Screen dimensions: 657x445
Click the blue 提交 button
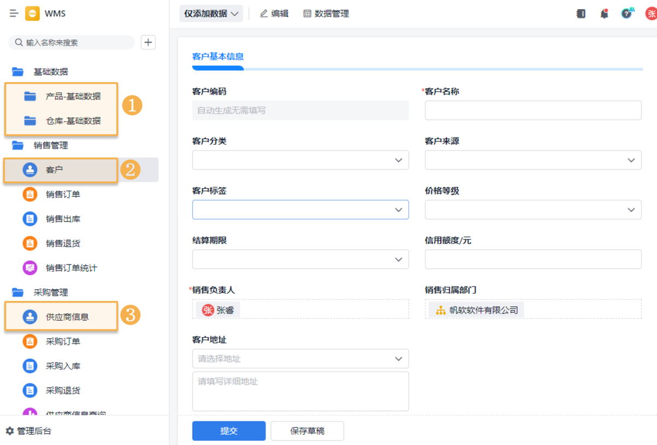click(x=229, y=431)
